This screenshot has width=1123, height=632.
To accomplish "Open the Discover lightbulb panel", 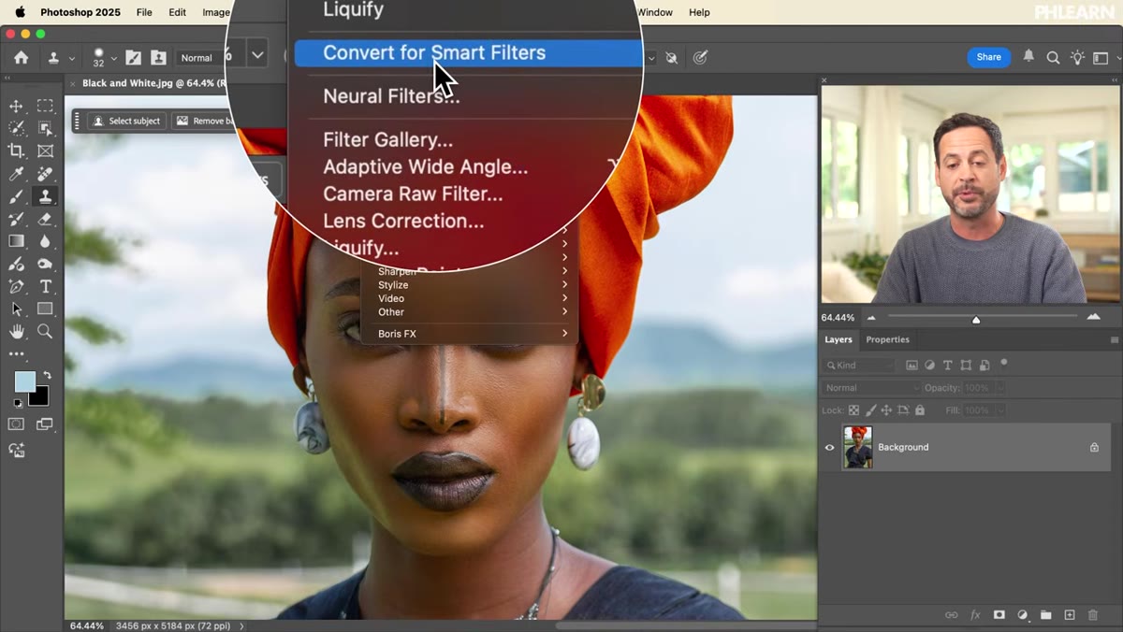I will [x=1077, y=57].
